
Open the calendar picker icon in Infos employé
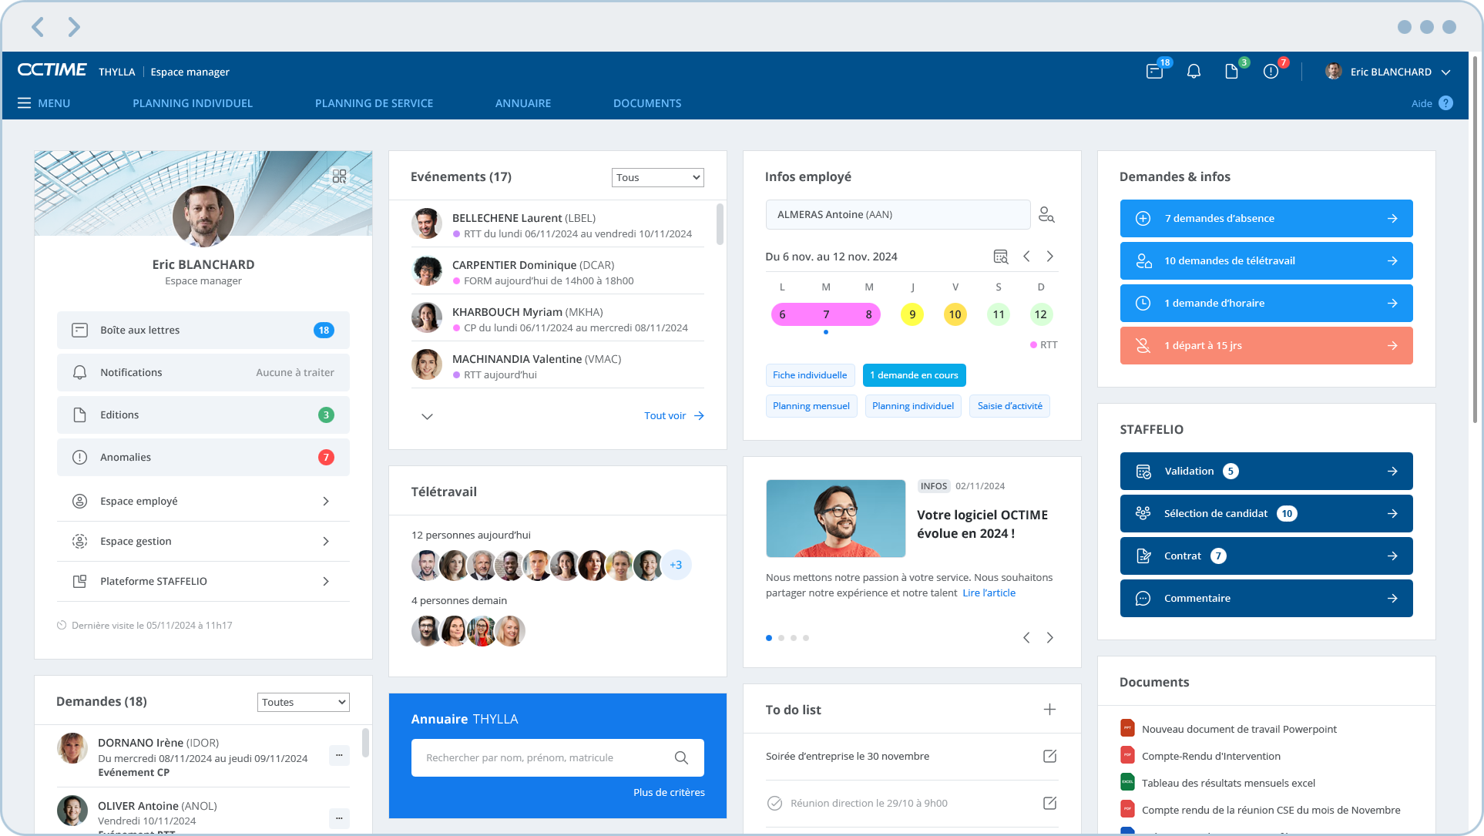point(1000,257)
